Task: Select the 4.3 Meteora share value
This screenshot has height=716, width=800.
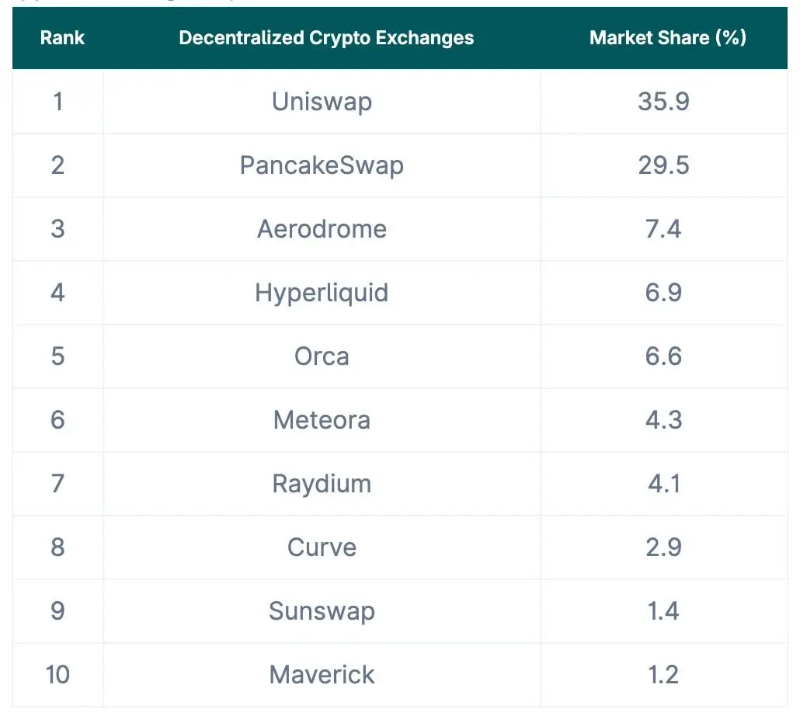Action: pos(664,420)
